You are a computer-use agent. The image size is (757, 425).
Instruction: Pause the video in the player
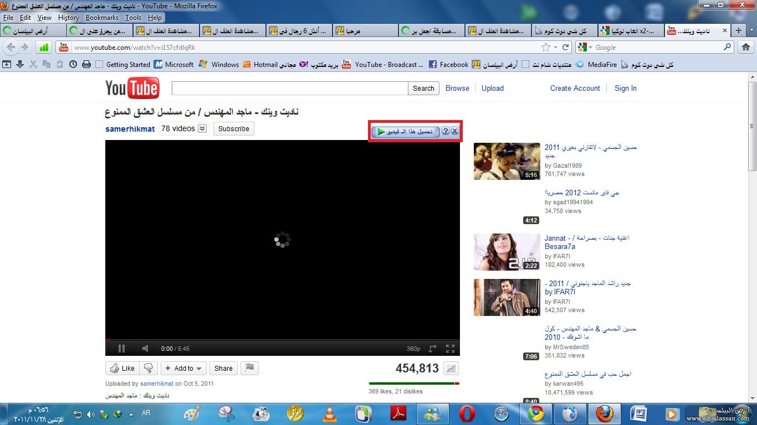pyautogui.click(x=121, y=349)
